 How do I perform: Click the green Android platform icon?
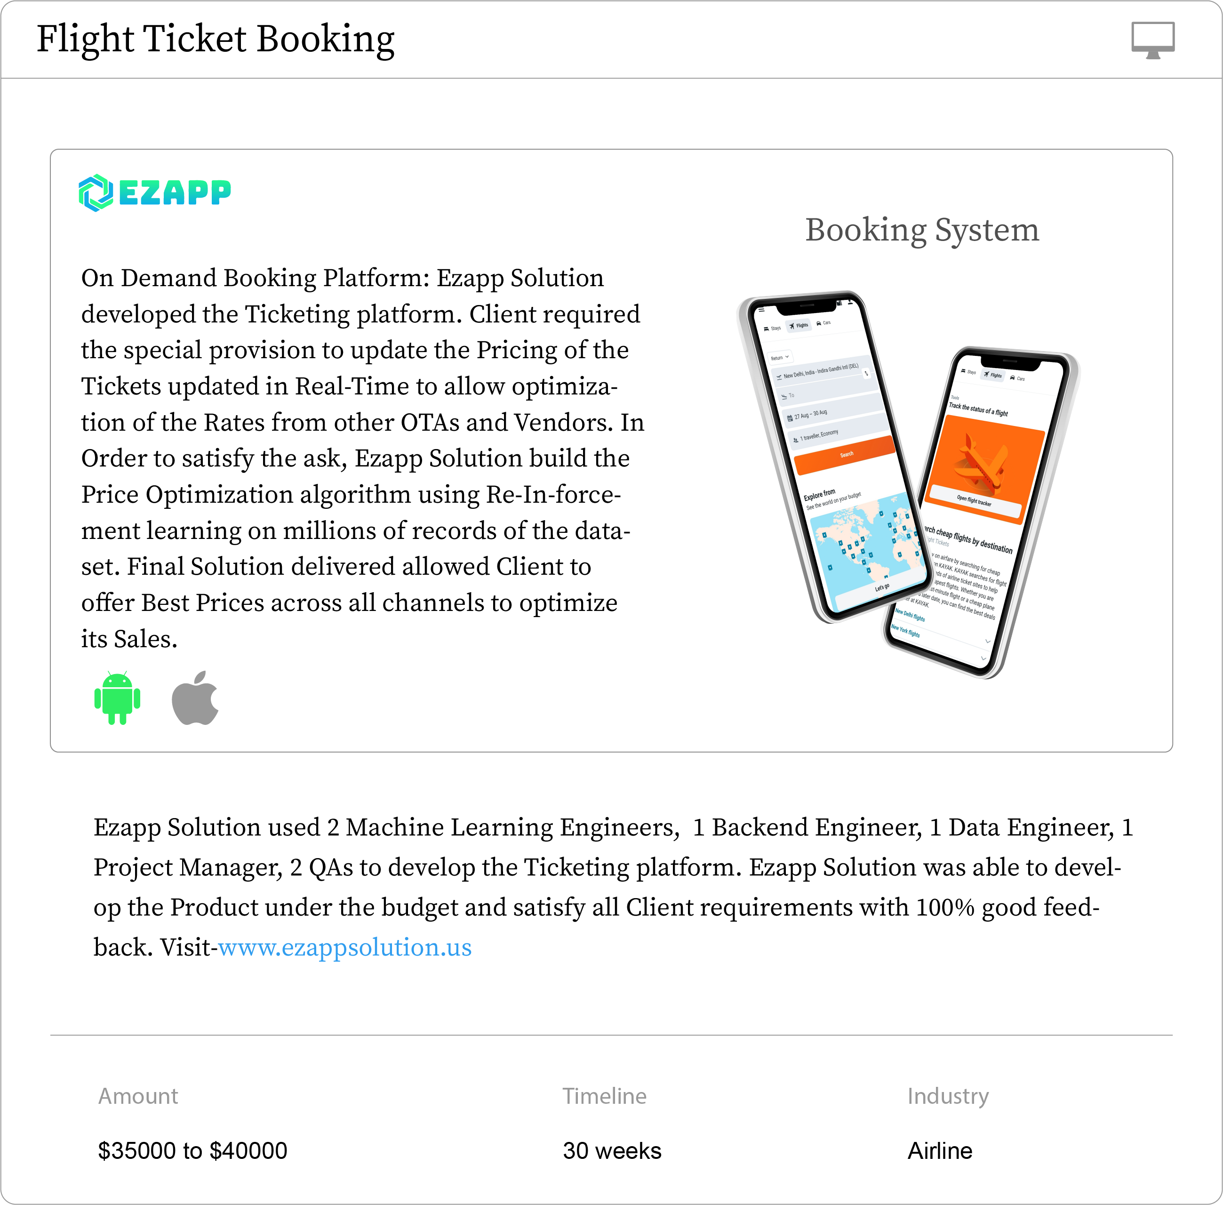point(117,698)
